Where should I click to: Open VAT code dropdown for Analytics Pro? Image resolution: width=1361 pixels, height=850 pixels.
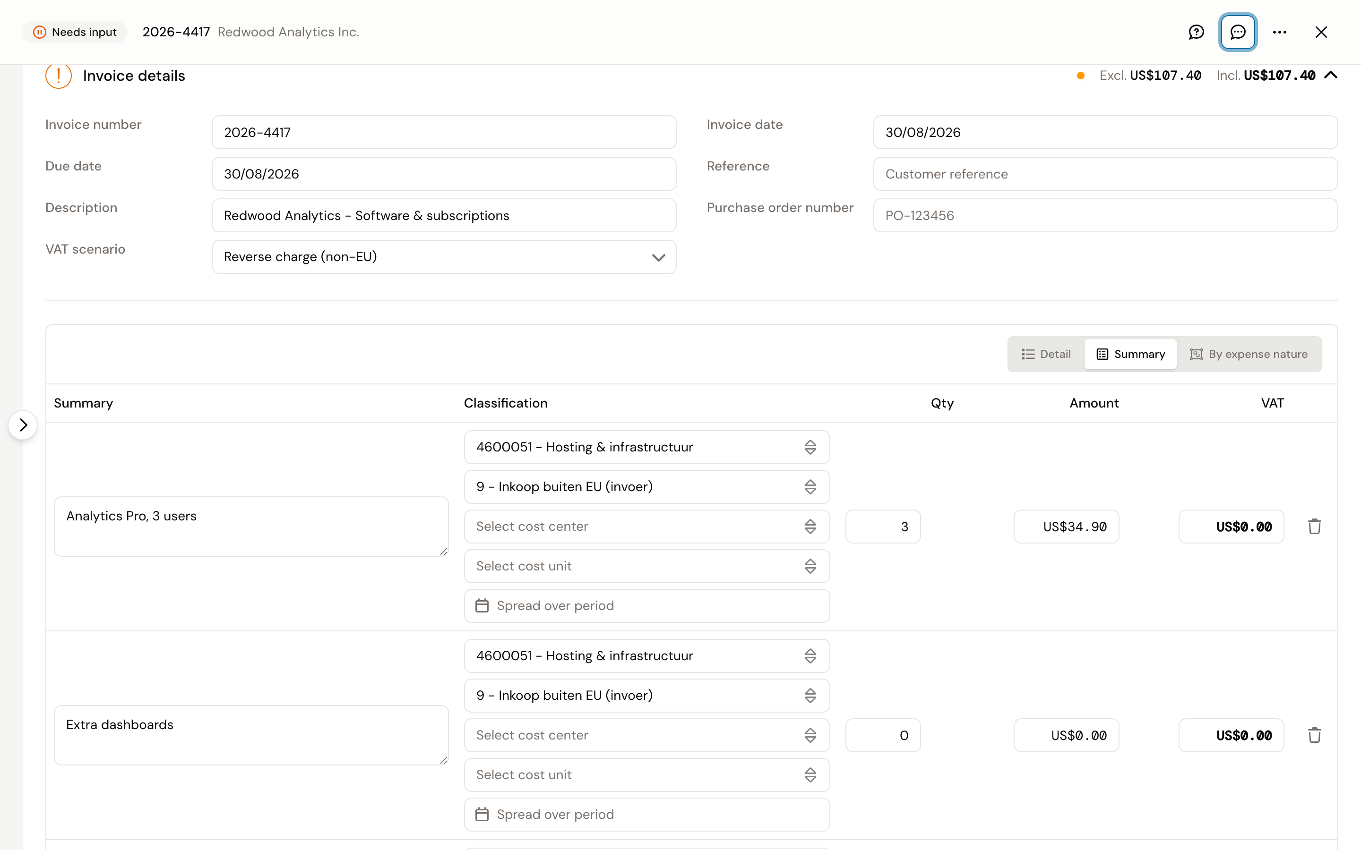click(x=647, y=487)
